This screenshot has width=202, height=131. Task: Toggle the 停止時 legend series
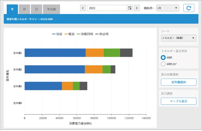102,34
